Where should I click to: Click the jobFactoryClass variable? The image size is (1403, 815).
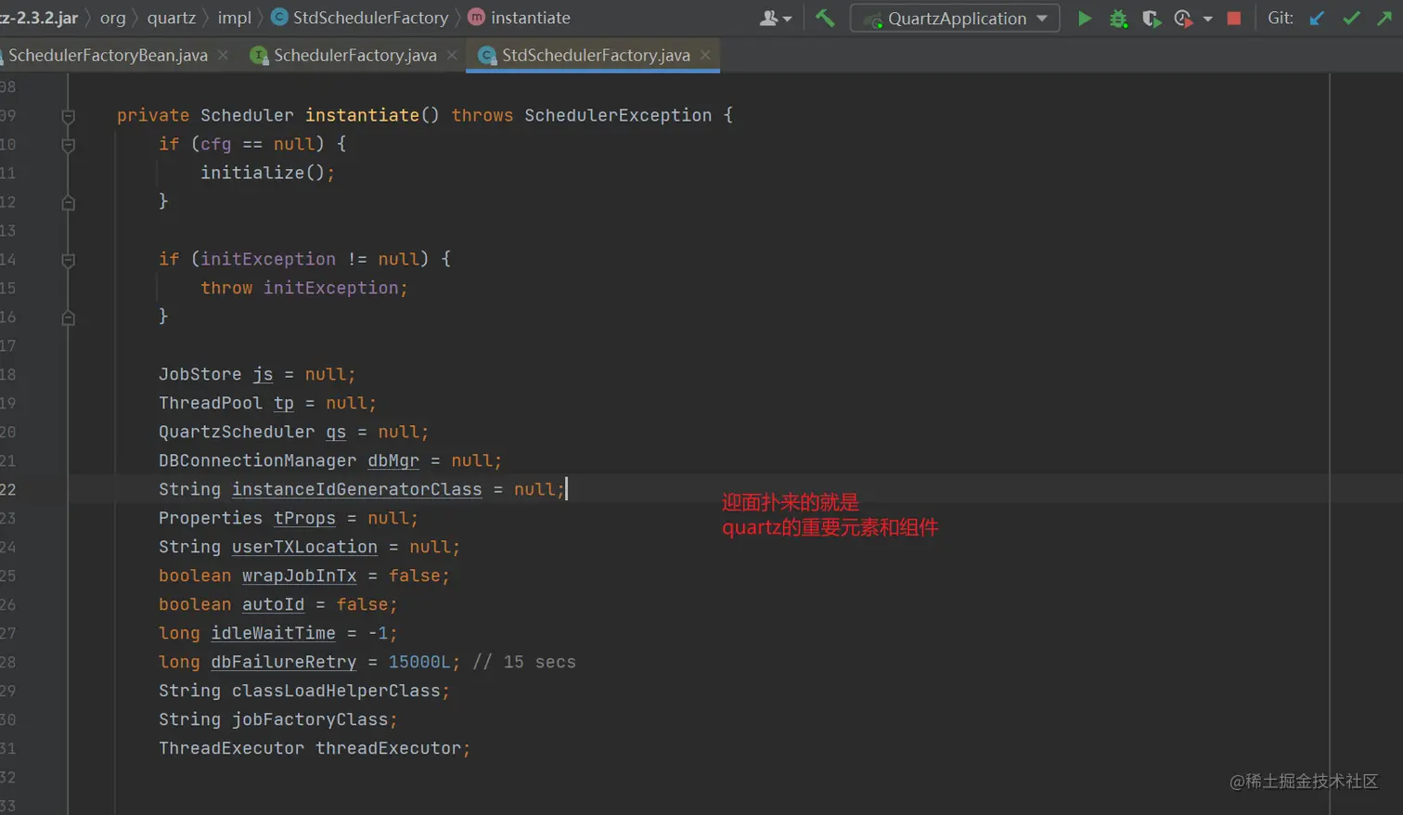[x=310, y=719]
